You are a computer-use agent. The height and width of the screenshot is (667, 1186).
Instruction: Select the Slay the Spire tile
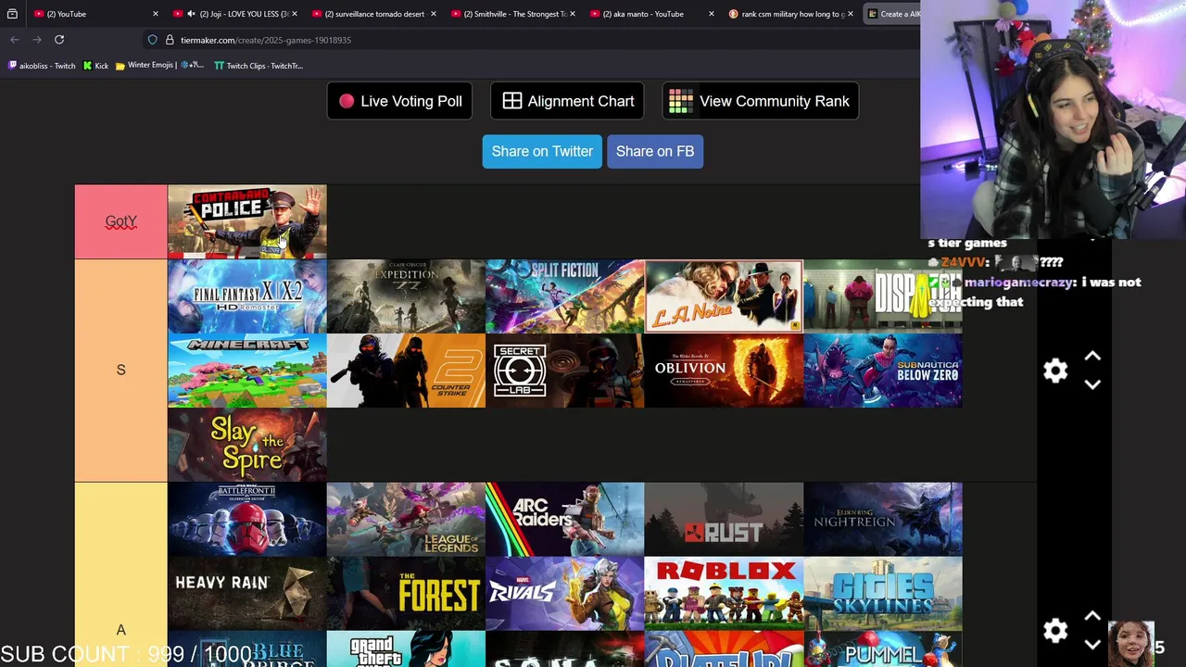click(247, 444)
